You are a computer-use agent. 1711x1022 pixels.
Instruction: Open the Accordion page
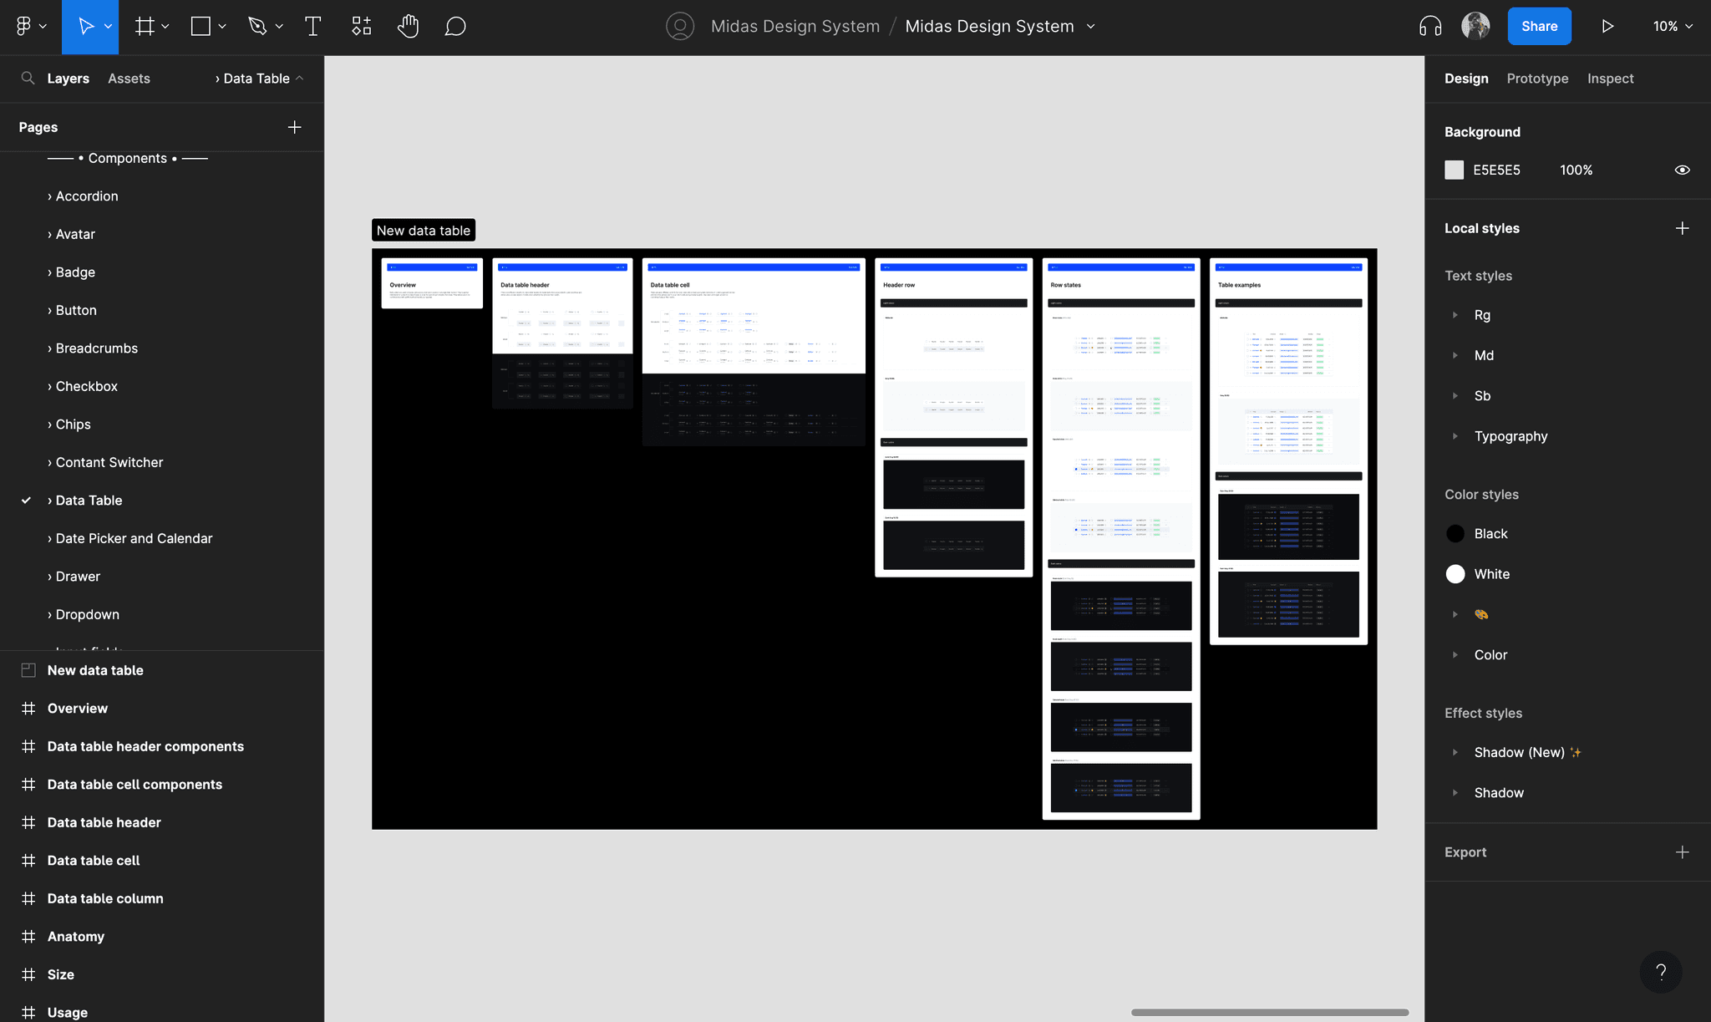click(x=87, y=196)
